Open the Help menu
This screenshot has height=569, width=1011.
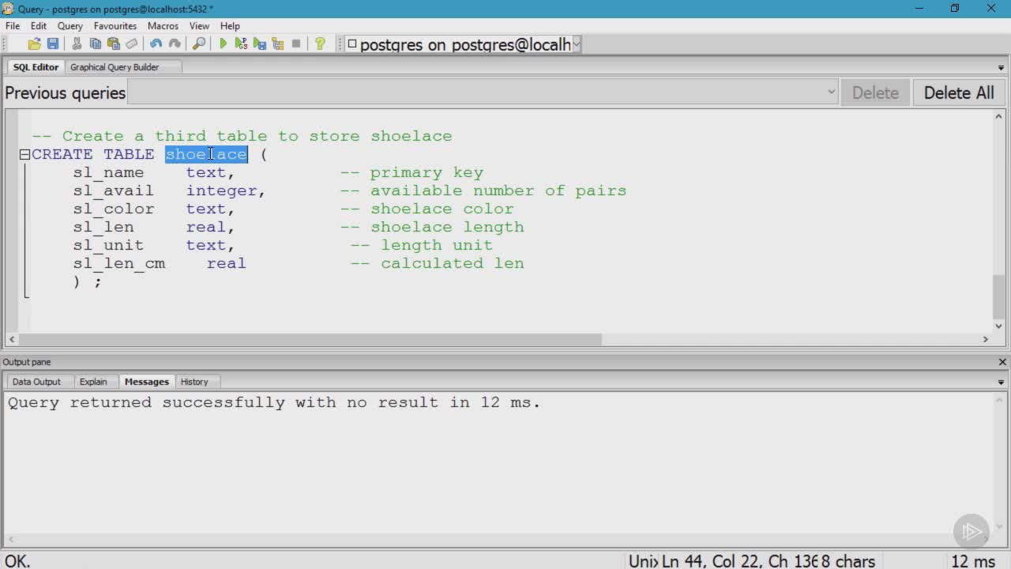tap(230, 26)
